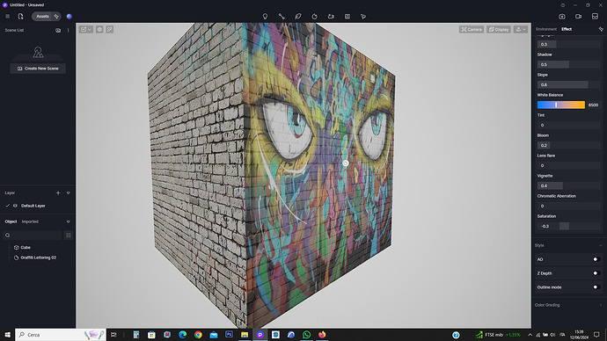
Task: Click the video render camcorder icon
Action: tap(578, 16)
